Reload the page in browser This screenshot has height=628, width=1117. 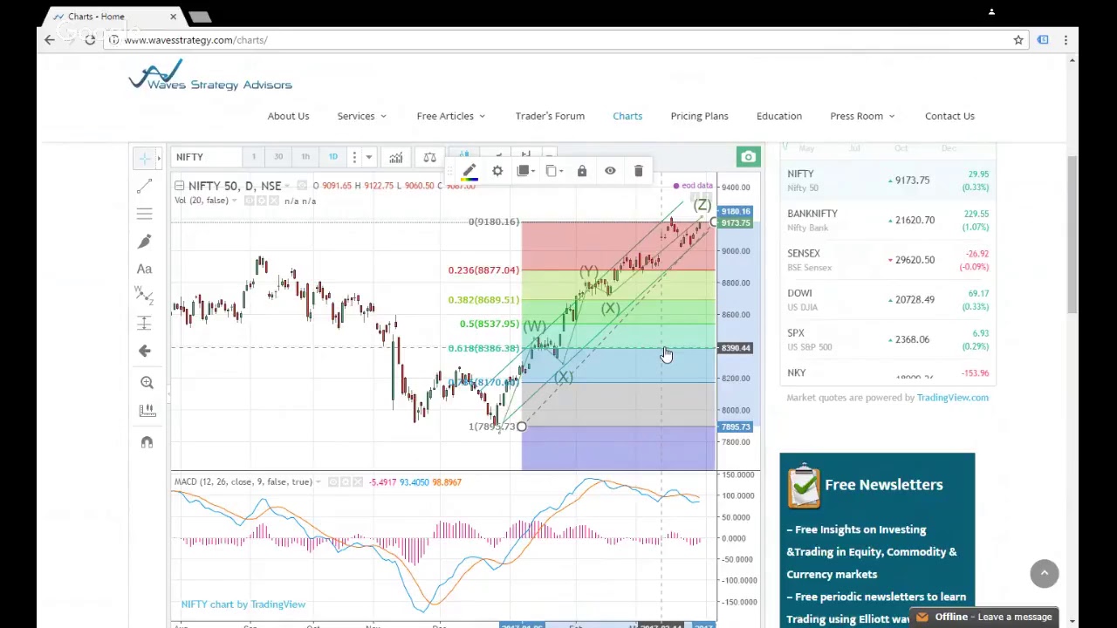coord(90,40)
